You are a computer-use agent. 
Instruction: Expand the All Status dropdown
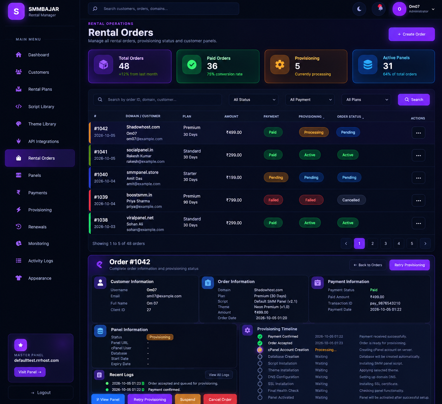(254, 100)
